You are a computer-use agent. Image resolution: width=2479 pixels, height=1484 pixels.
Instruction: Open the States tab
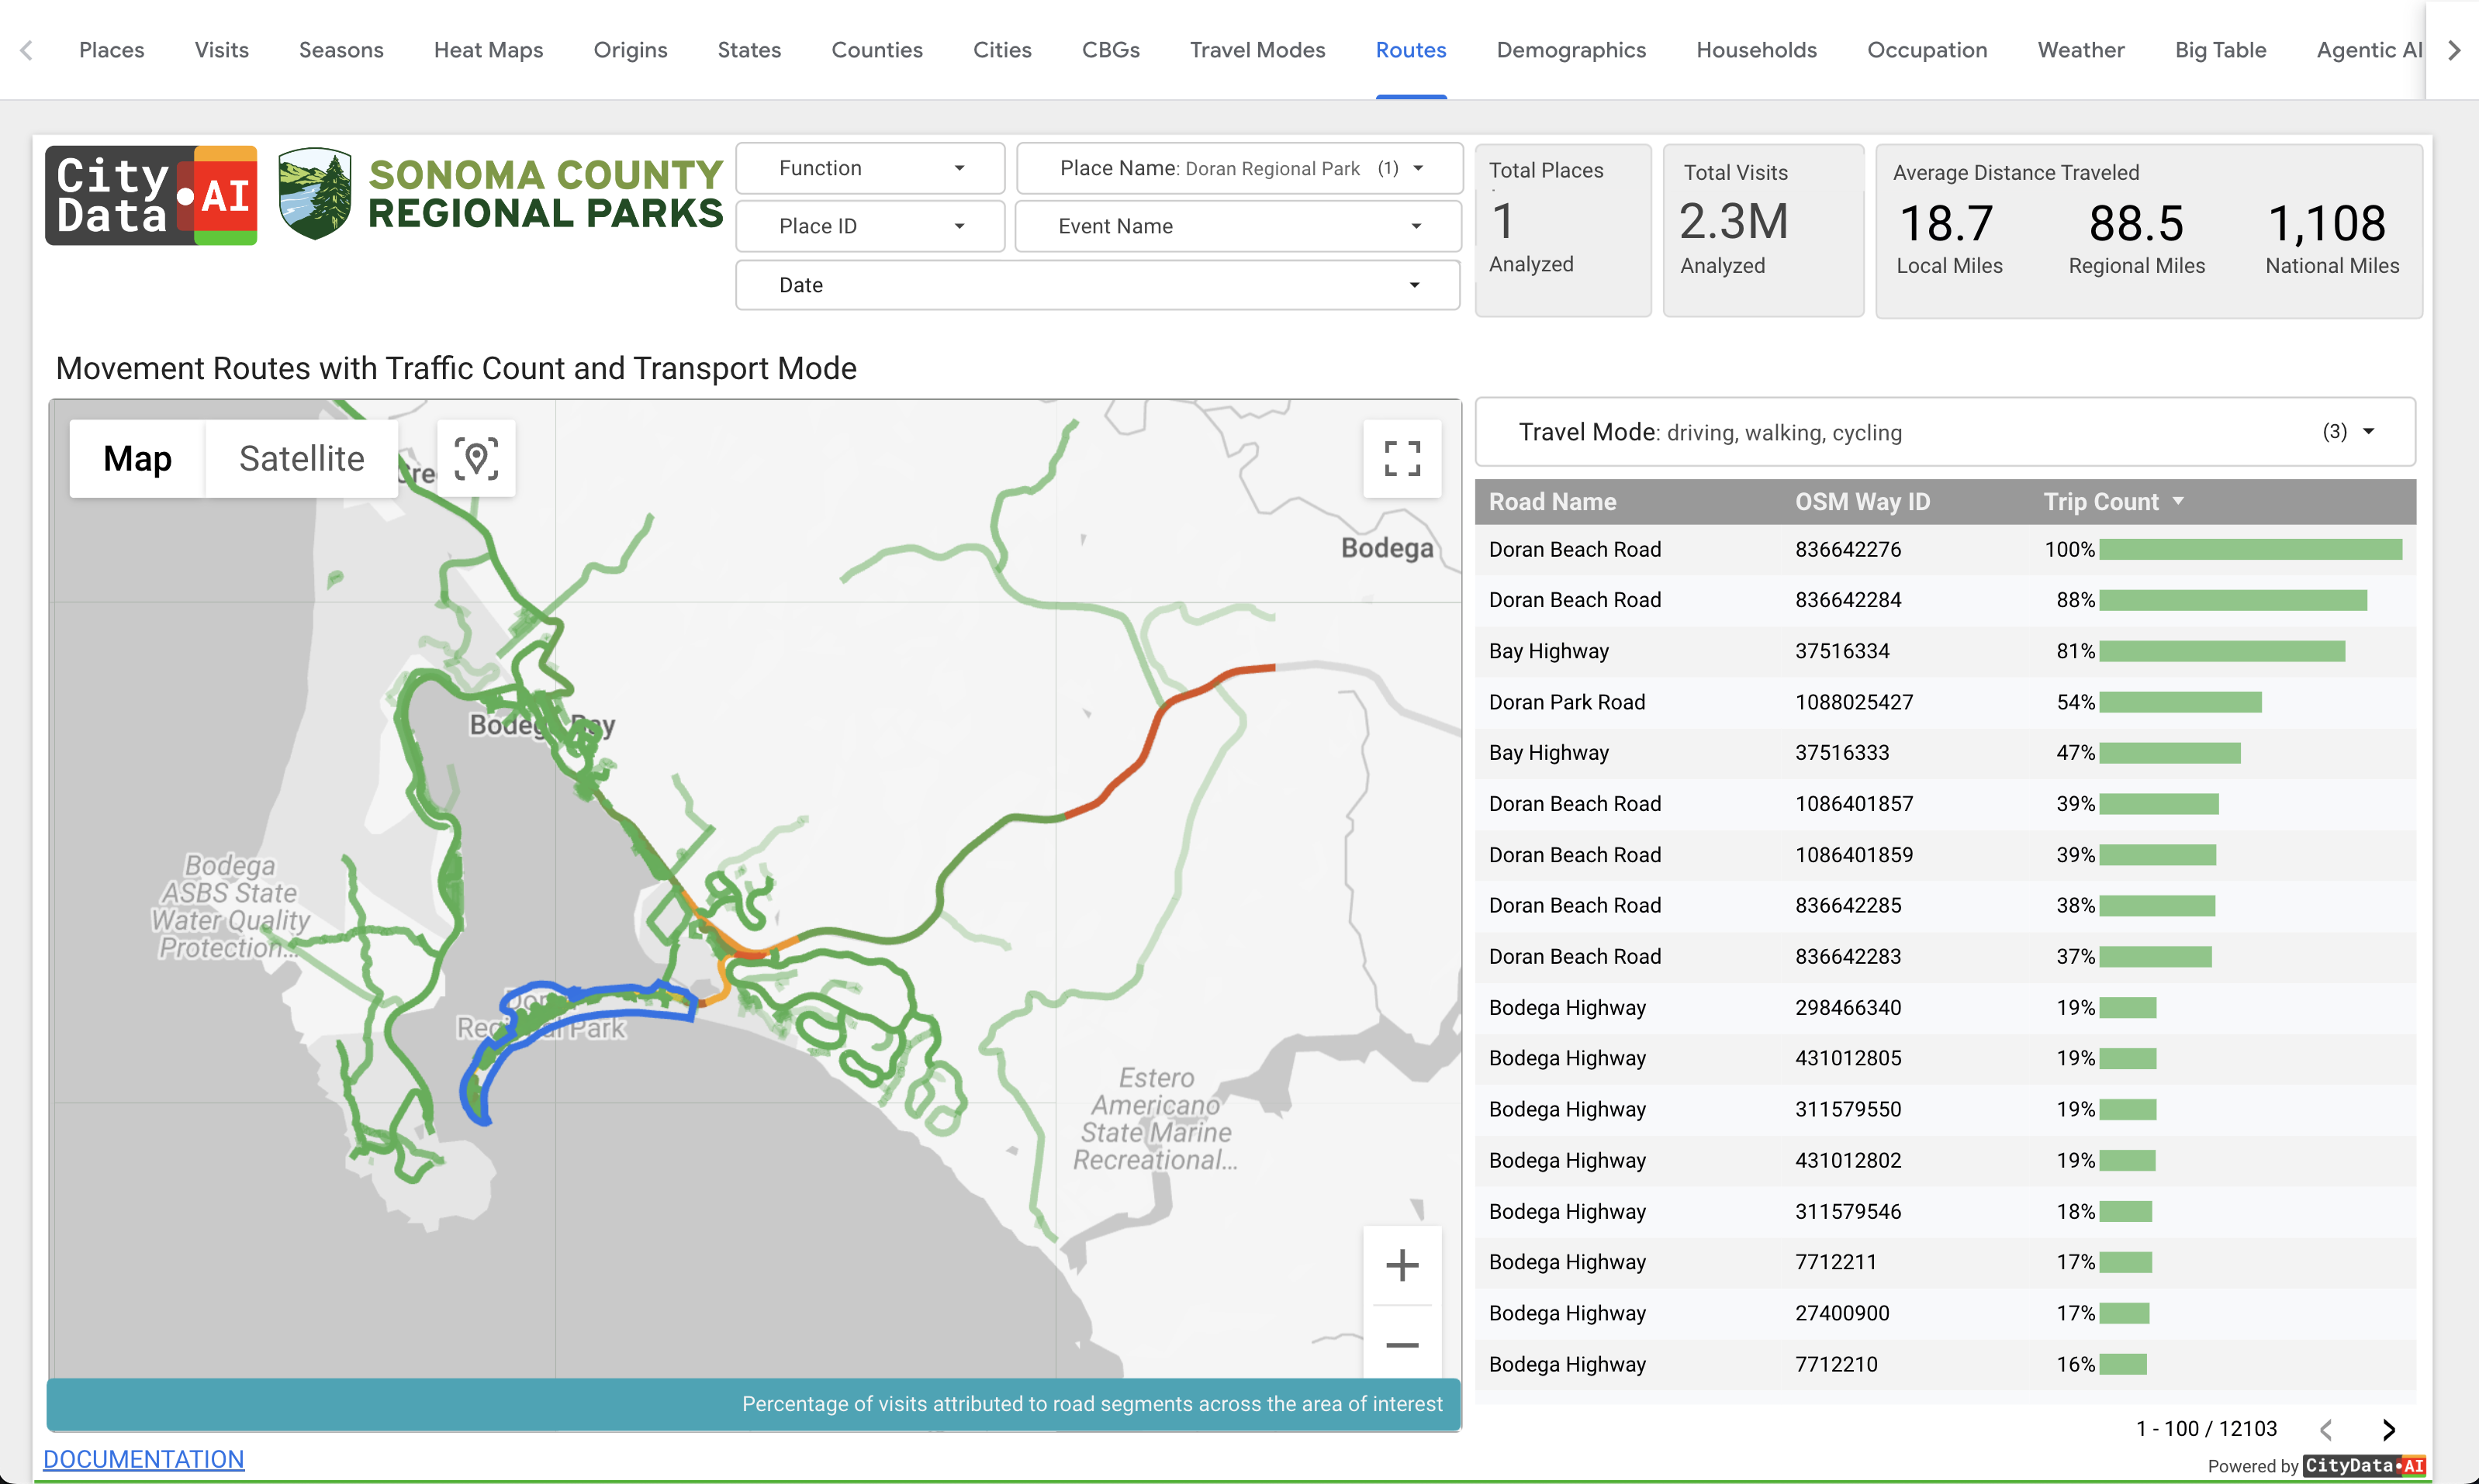749,50
